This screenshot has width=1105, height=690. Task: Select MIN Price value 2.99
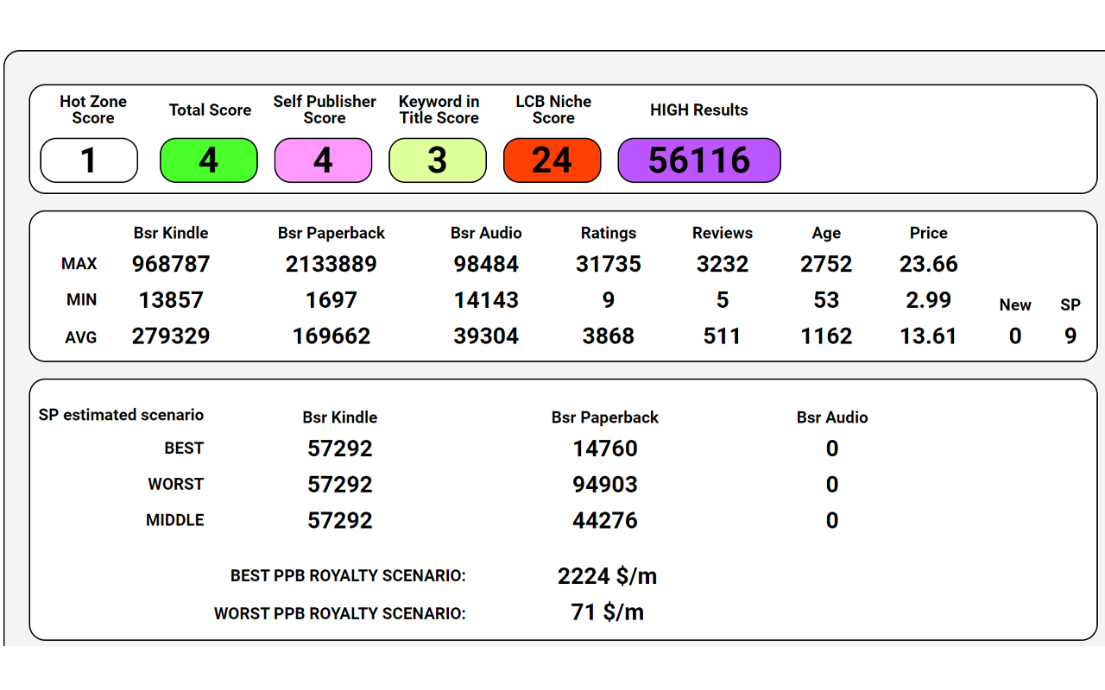928,300
